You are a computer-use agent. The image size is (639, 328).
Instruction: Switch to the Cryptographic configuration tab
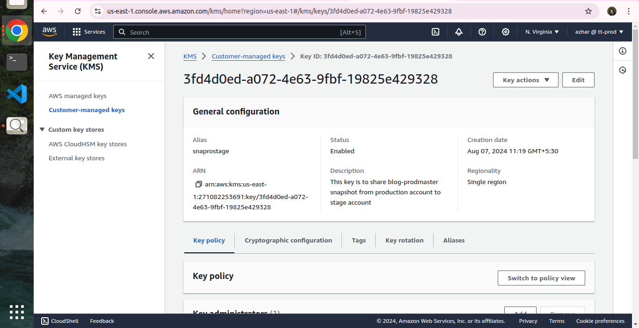pos(288,240)
